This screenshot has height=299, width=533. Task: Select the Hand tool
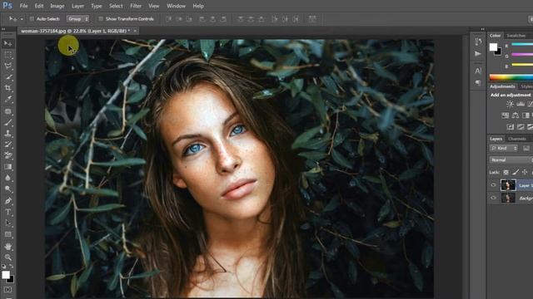[x=8, y=247]
